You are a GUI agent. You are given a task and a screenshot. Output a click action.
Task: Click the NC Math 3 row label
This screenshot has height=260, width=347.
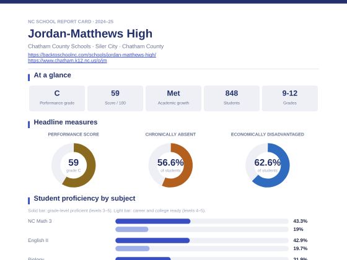click(x=40, y=221)
